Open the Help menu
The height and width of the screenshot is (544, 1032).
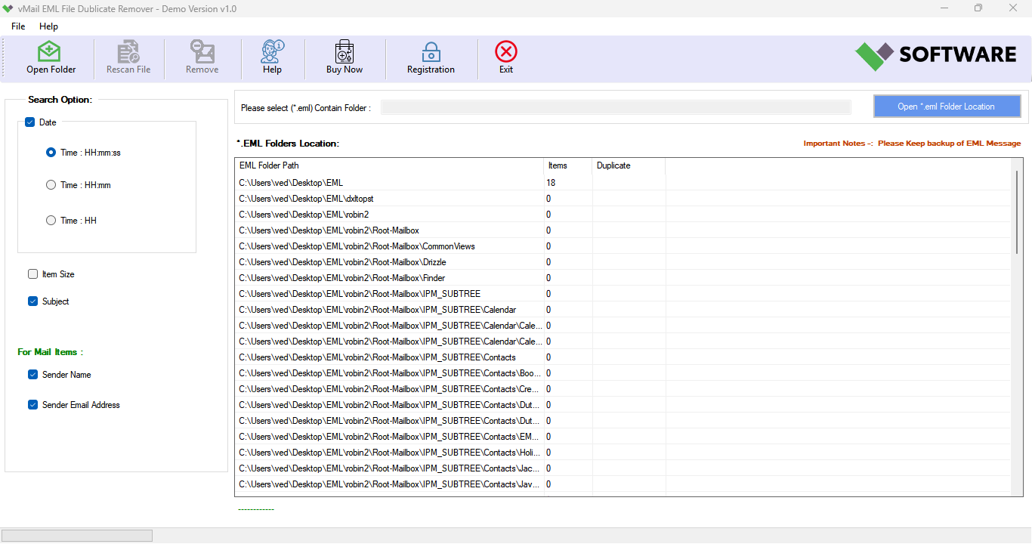[48, 26]
